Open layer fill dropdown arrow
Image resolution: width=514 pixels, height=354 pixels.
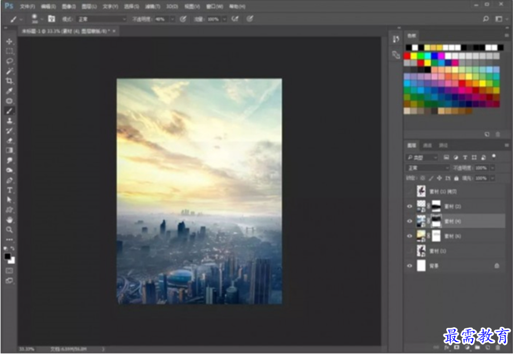[x=492, y=178]
